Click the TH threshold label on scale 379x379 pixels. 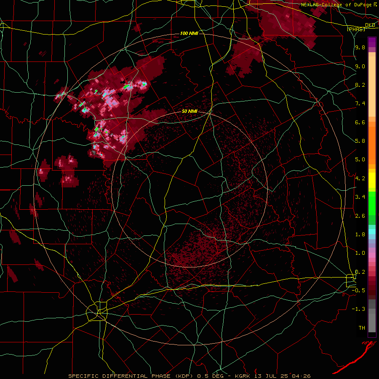[x=362, y=328]
